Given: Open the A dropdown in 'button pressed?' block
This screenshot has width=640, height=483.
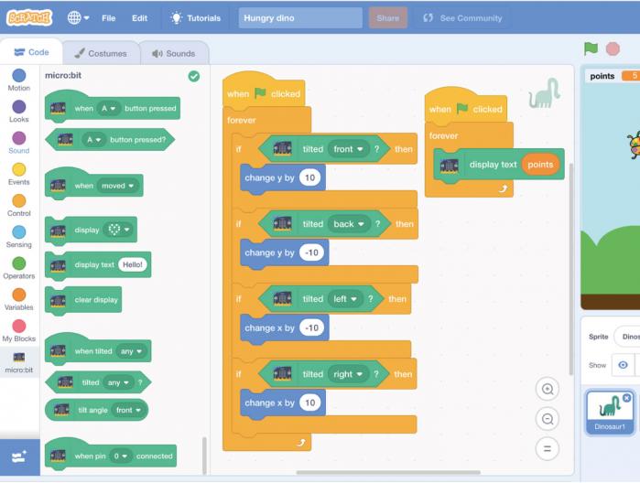Looking at the screenshot, I should click(94, 140).
